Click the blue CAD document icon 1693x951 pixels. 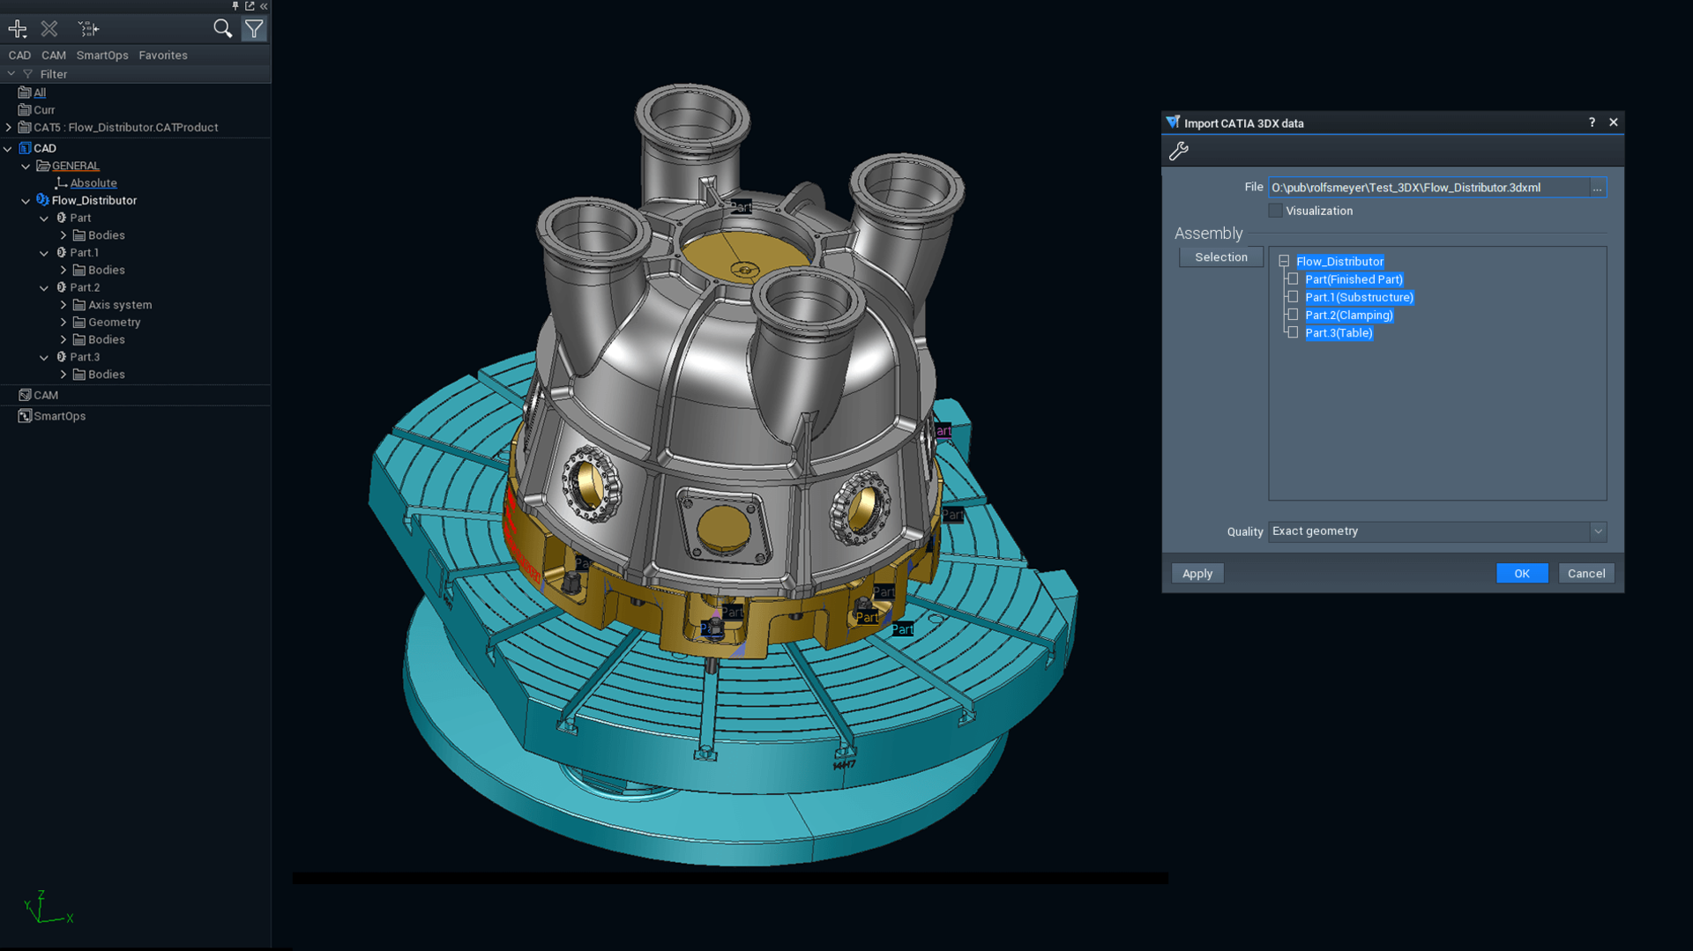coord(25,148)
